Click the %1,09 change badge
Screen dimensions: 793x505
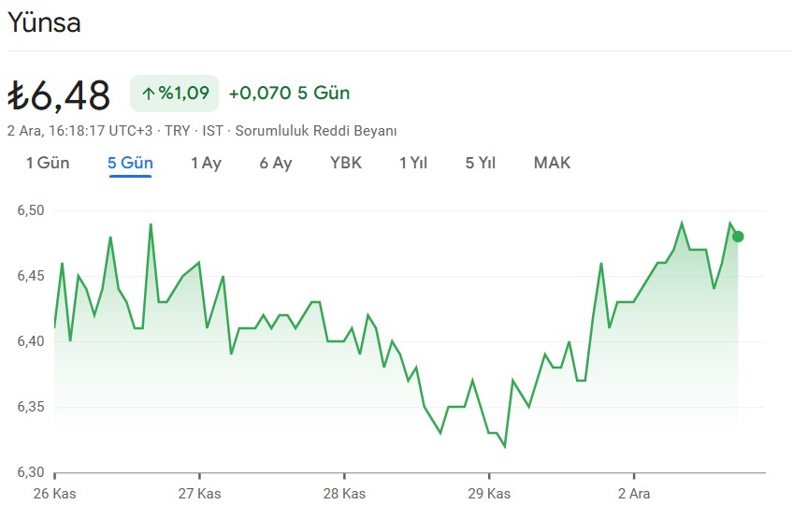[x=175, y=94]
